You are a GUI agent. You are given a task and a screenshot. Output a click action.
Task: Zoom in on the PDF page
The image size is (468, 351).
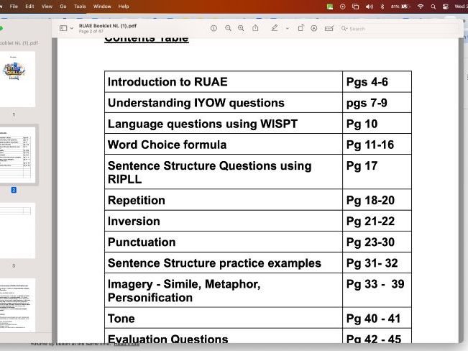tap(241, 28)
